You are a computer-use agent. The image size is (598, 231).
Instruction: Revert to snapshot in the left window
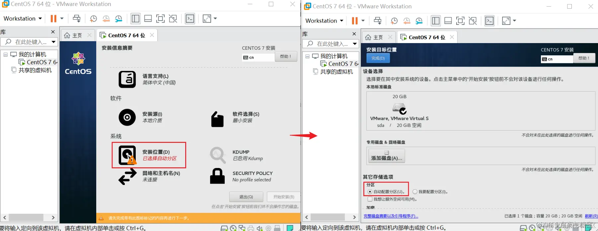pyautogui.click(x=106, y=19)
